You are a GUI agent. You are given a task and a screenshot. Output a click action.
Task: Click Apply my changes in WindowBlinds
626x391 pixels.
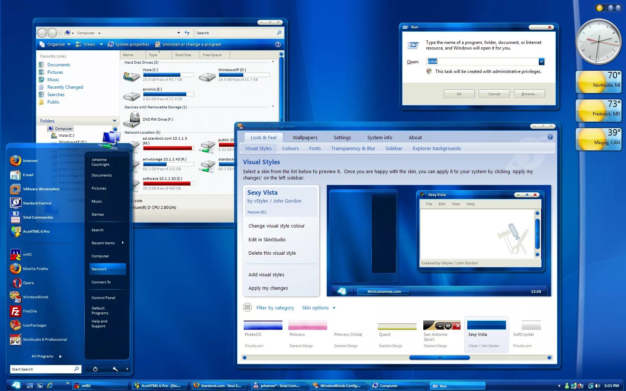[268, 288]
